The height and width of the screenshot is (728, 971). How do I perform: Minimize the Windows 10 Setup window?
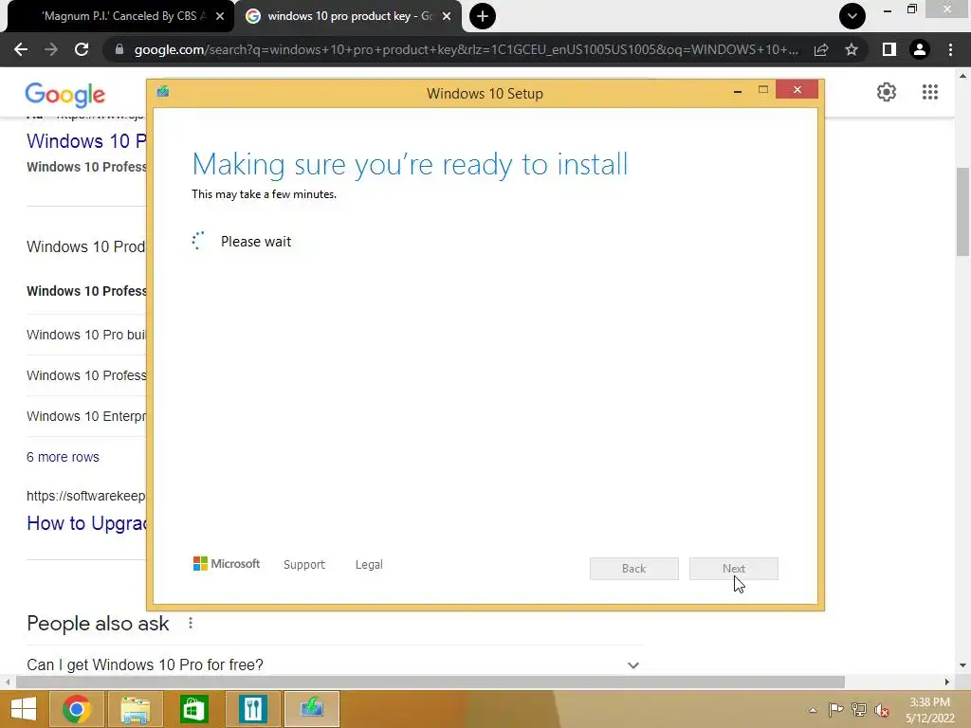coord(738,91)
